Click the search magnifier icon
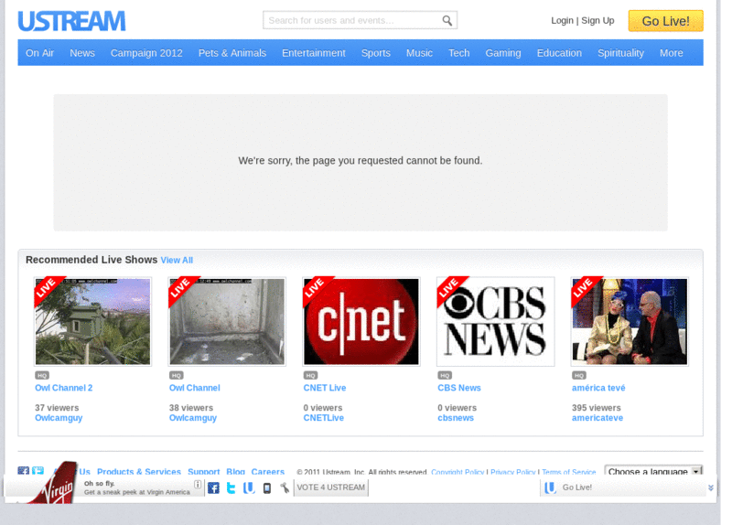Image resolution: width=732 pixels, height=525 pixels. (x=447, y=20)
